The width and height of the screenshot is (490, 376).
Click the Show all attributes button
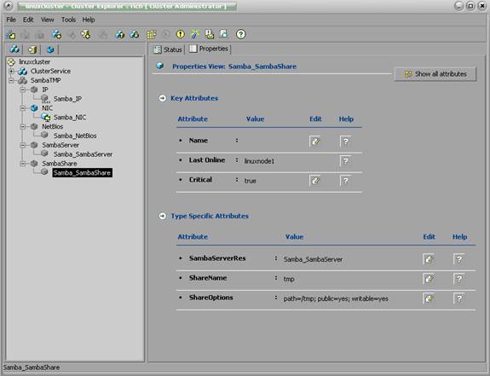(435, 74)
